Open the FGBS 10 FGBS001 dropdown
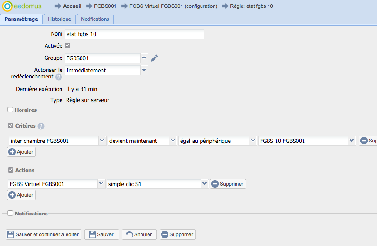This screenshot has height=246, width=377. 351,141
